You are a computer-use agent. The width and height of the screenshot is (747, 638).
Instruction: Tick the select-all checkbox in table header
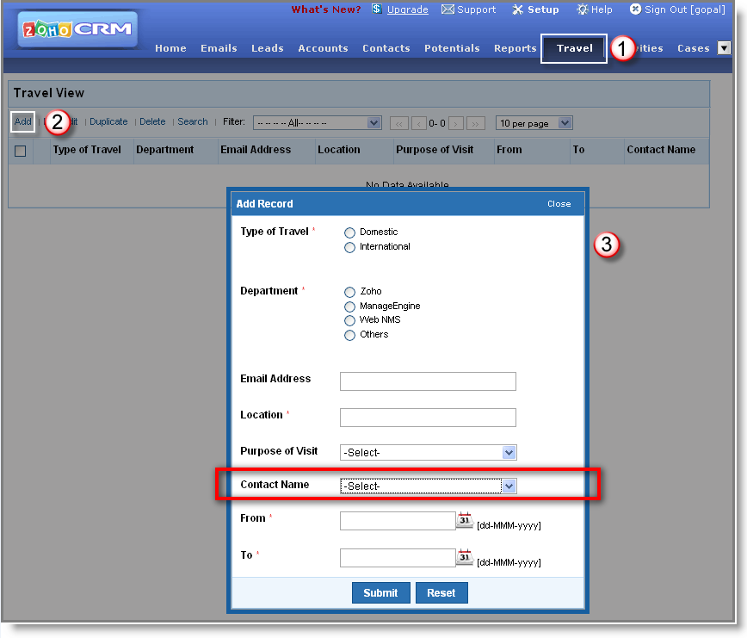(21, 151)
